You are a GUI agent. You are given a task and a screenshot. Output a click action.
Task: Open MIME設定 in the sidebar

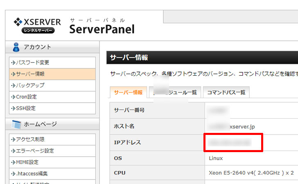tap(52, 162)
